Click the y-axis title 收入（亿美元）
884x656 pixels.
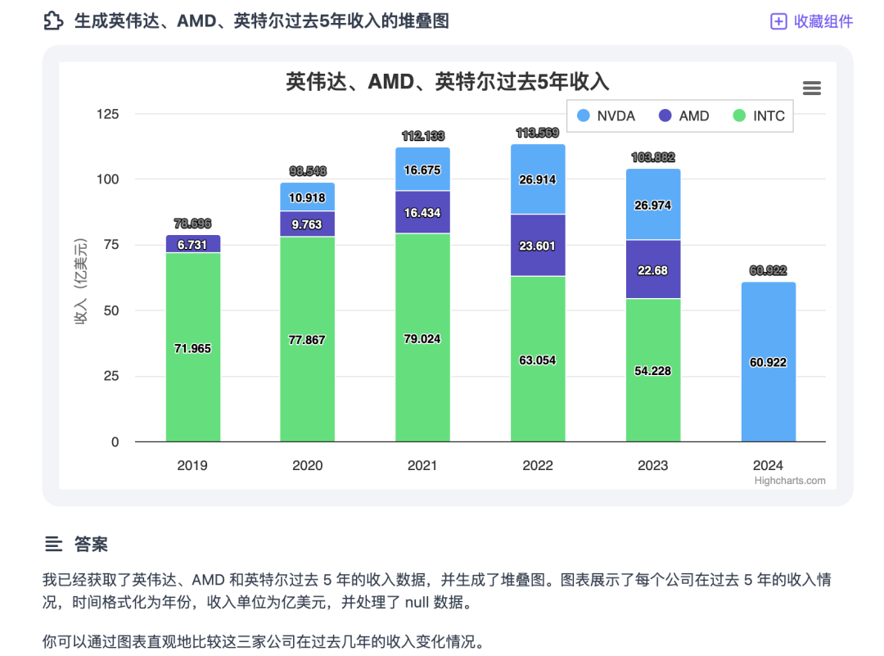point(81,281)
